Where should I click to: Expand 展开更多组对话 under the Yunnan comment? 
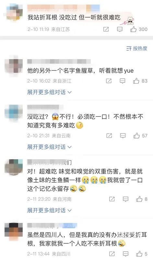pos(49,147)
